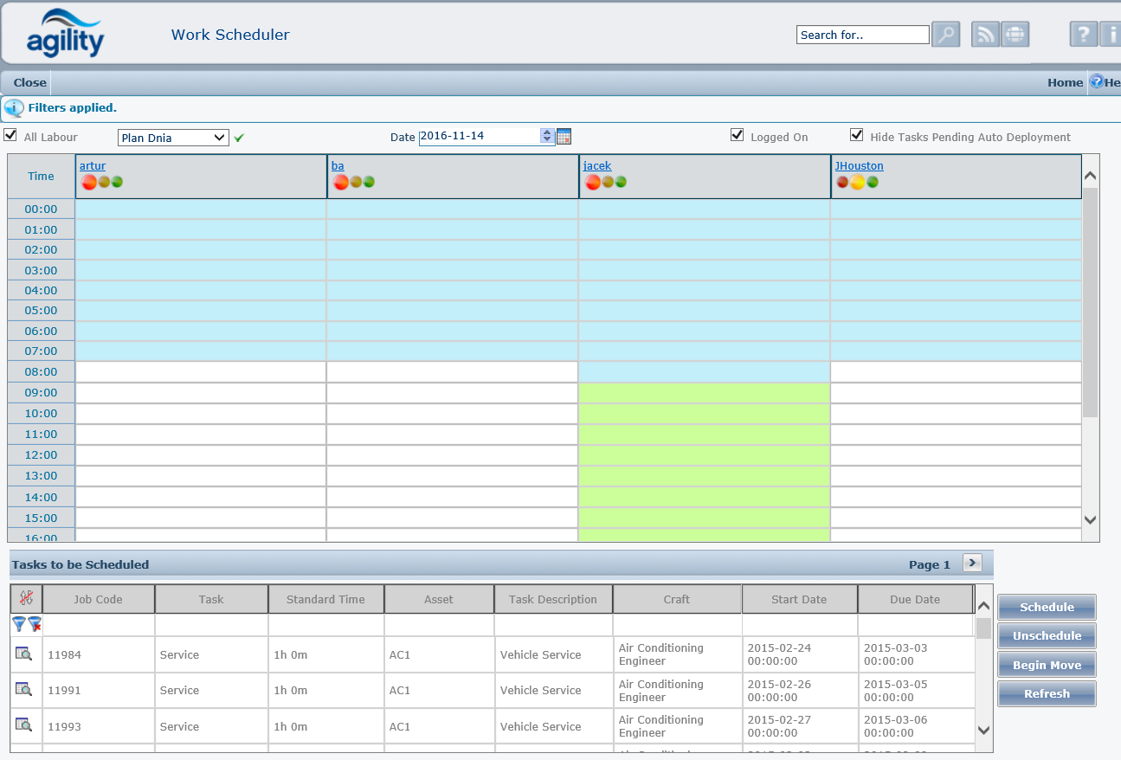Disable Hide Tasks Pending Auto Deployment
This screenshot has width=1121, height=760.
(857, 135)
